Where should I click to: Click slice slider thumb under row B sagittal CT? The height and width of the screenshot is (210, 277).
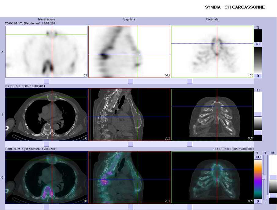coord(131,144)
